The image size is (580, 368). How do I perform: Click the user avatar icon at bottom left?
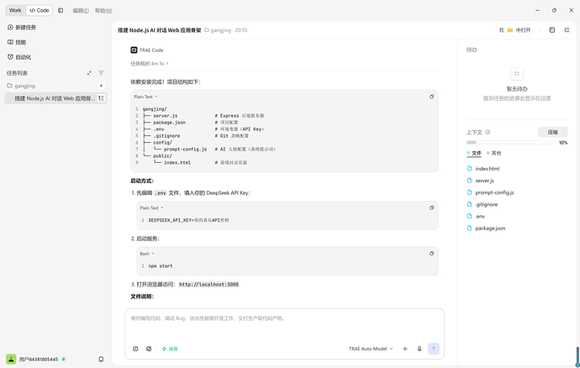pos(11,359)
